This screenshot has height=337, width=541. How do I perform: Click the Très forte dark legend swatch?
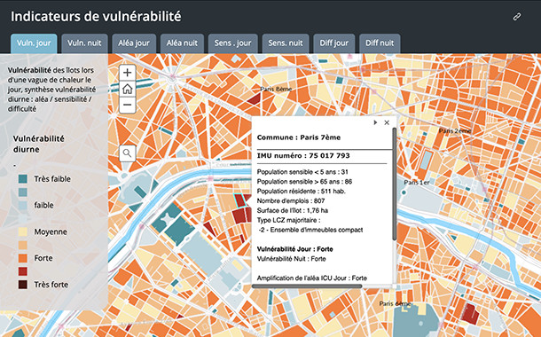(23, 285)
